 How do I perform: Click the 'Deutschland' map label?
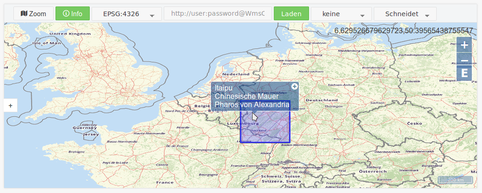[321, 100]
